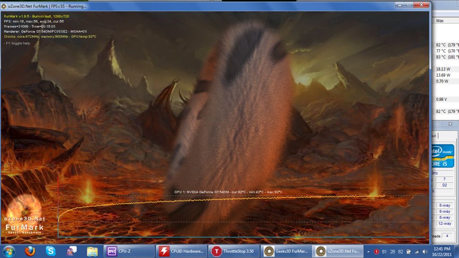Launch Firefox from the taskbar
459x258 pixels.
pyautogui.click(x=30, y=251)
